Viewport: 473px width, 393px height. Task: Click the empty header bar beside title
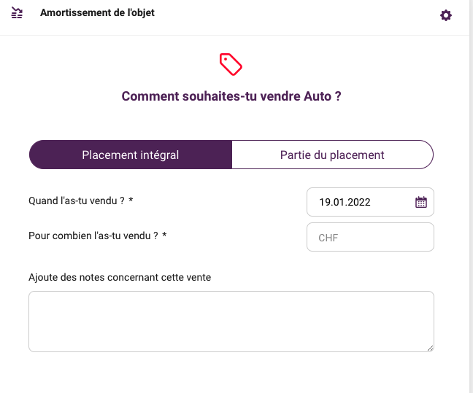click(x=296, y=14)
